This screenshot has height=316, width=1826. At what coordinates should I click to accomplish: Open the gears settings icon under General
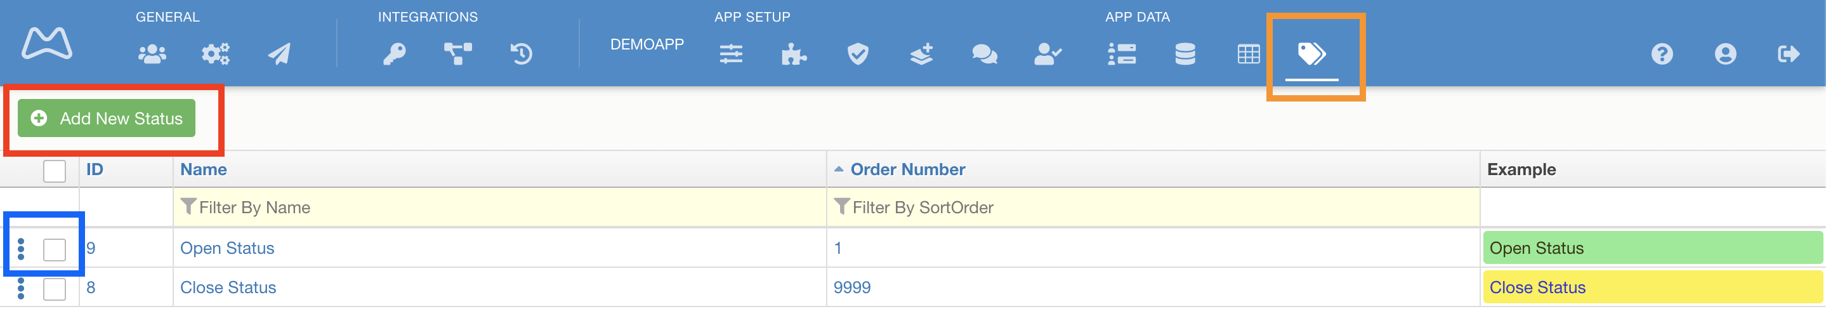coord(216,54)
